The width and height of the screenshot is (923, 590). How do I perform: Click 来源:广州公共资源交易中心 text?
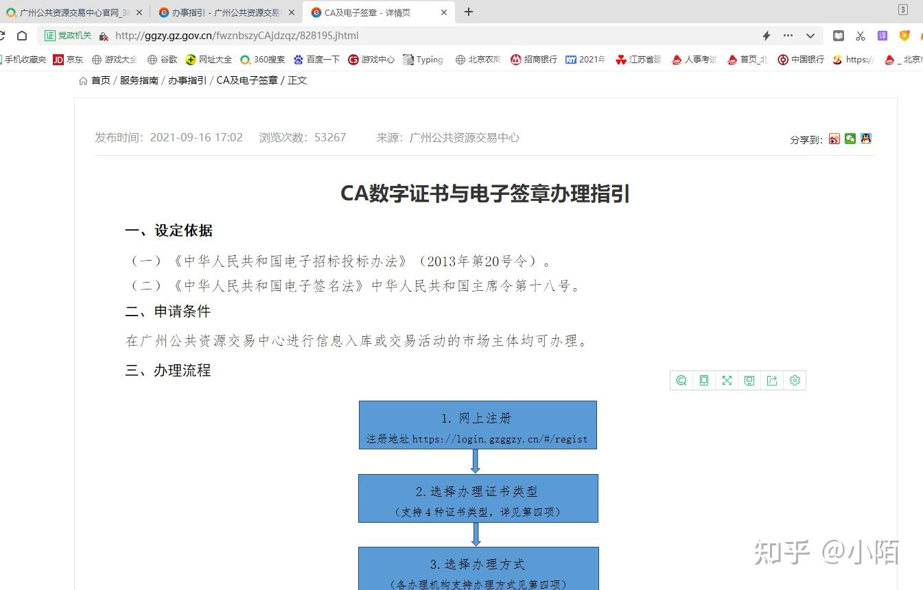[x=447, y=137]
